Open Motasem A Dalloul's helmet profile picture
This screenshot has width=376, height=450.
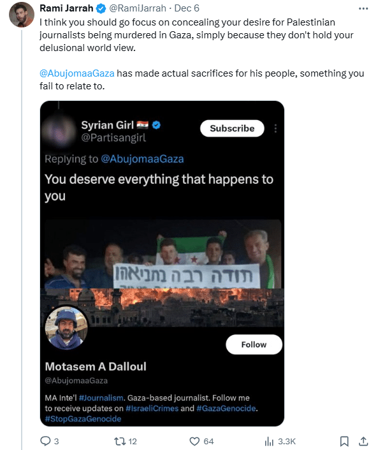(66, 327)
